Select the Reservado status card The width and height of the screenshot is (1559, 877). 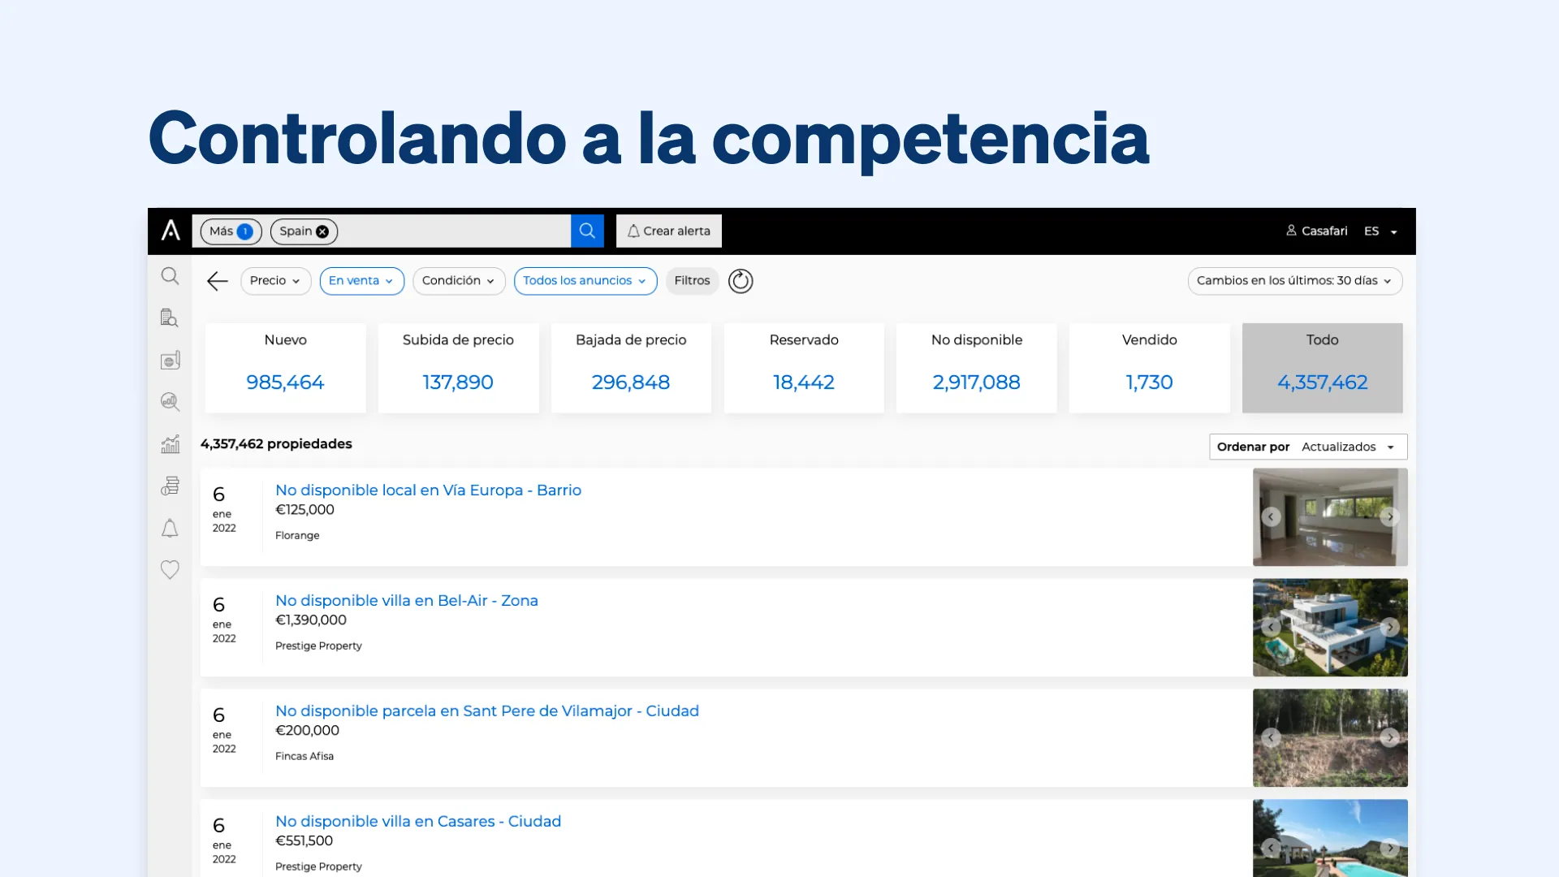804,368
